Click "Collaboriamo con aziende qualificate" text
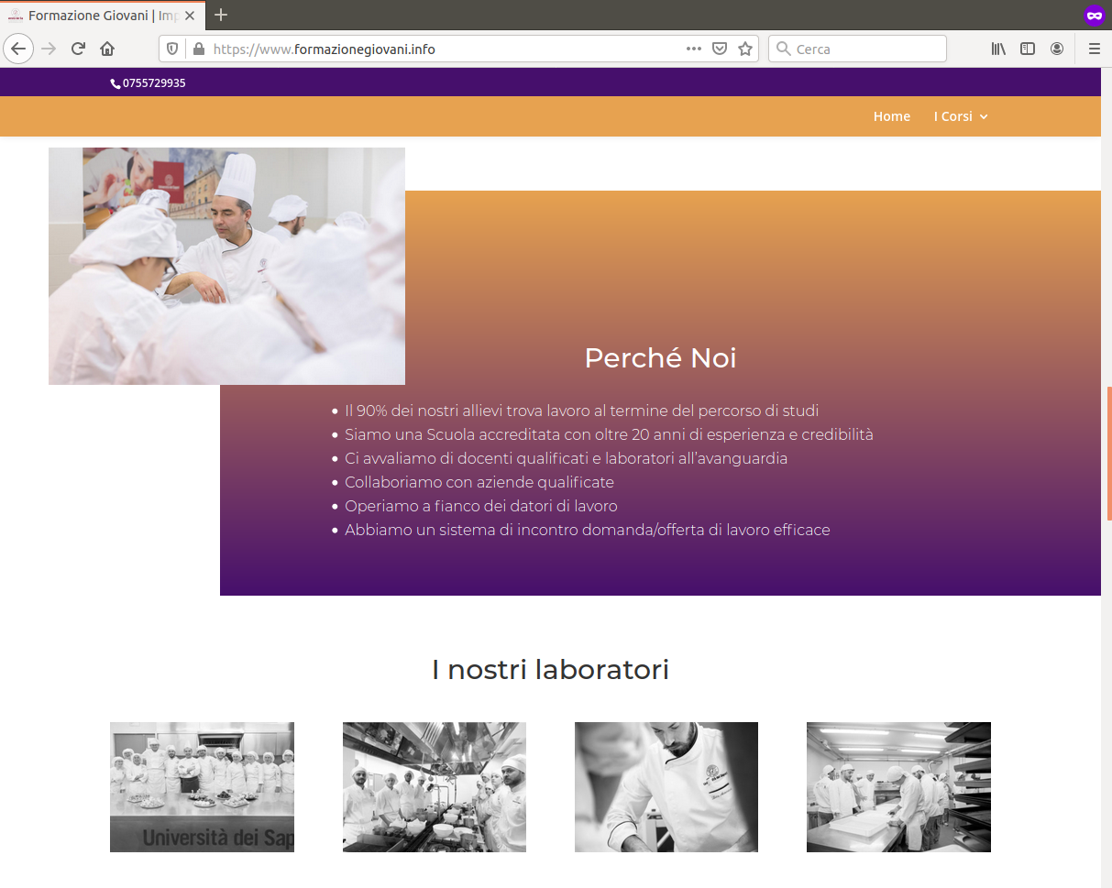This screenshot has width=1112, height=888. click(479, 482)
